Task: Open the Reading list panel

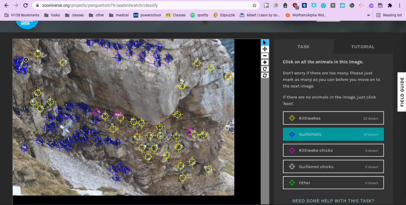Action: click(x=389, y=15)
